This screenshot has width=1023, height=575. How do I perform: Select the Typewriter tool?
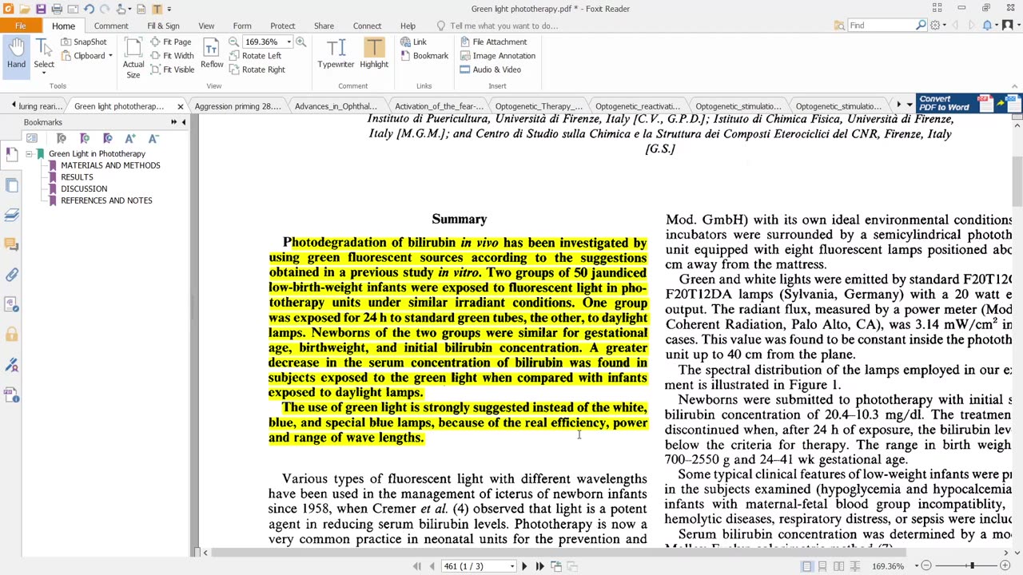336,54
